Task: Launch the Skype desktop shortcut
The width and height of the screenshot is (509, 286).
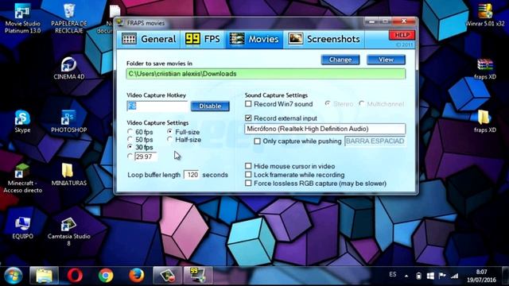Action: point(22,122)
